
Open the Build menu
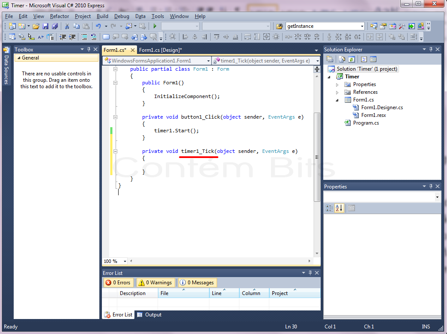[x=102, y=16]
